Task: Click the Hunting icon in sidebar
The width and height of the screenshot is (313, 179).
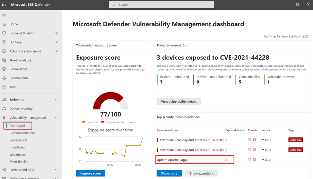Action: [4, 42]
